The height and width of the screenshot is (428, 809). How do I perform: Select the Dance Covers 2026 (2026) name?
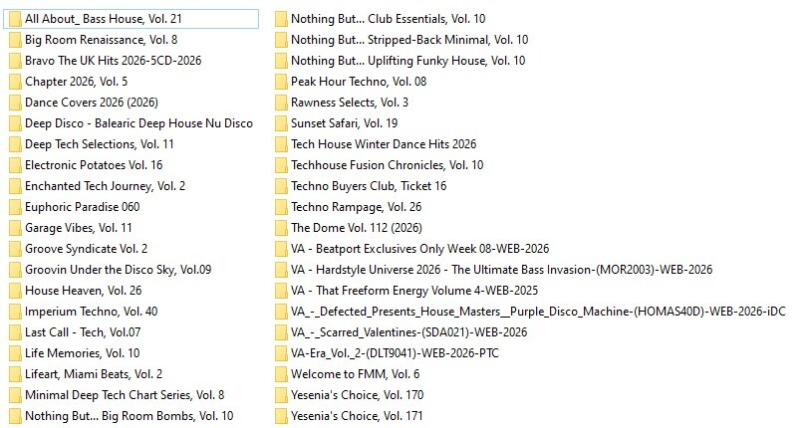point(92,103)
